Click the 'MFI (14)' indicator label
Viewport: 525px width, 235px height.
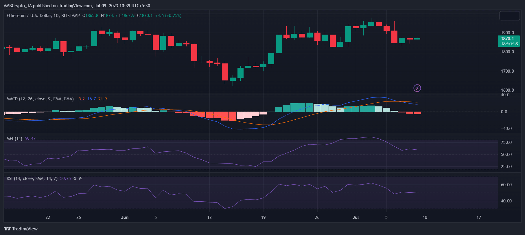[14, 139]
